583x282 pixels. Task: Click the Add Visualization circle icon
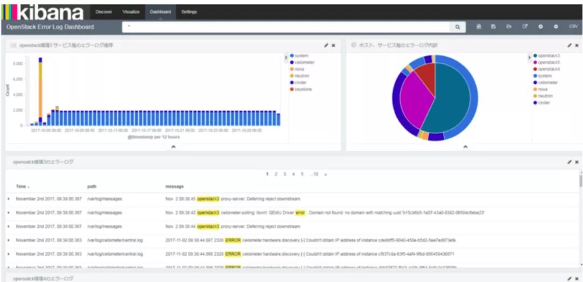tap(540, 27)
